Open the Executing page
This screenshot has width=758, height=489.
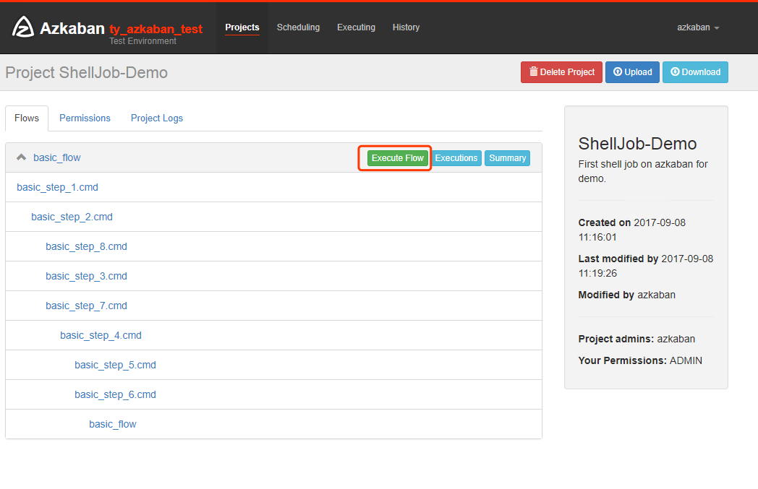coord(357,27)
